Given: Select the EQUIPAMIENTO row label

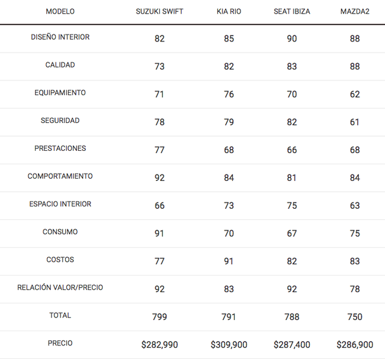Looking at the screenshot, I should (60, 93).
